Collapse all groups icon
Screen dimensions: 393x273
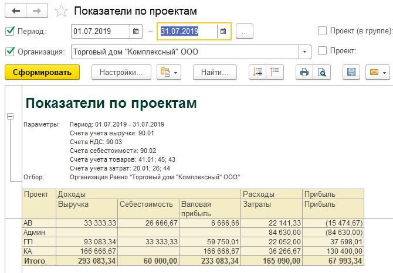click(x=275, y=72)
